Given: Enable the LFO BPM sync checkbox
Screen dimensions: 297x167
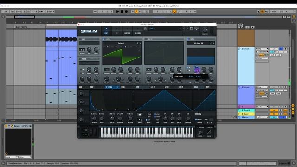Looking at the screenshot, I should [155, 114].
